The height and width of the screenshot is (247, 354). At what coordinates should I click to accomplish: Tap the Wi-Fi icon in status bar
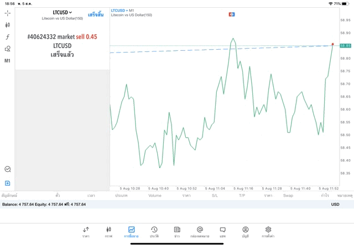331,4
